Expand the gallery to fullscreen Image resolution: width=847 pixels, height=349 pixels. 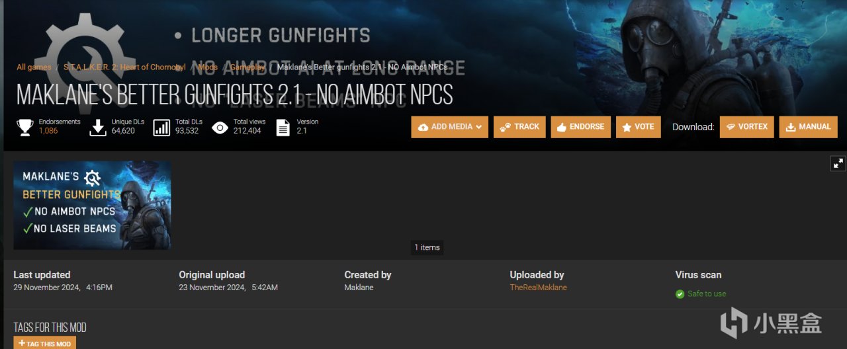tap(838, 163)
